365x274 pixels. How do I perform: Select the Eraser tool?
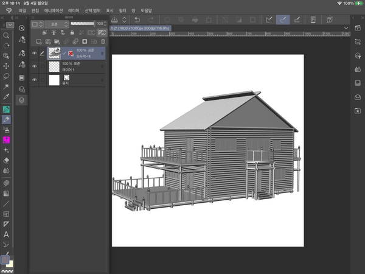(x=7, y=160)
